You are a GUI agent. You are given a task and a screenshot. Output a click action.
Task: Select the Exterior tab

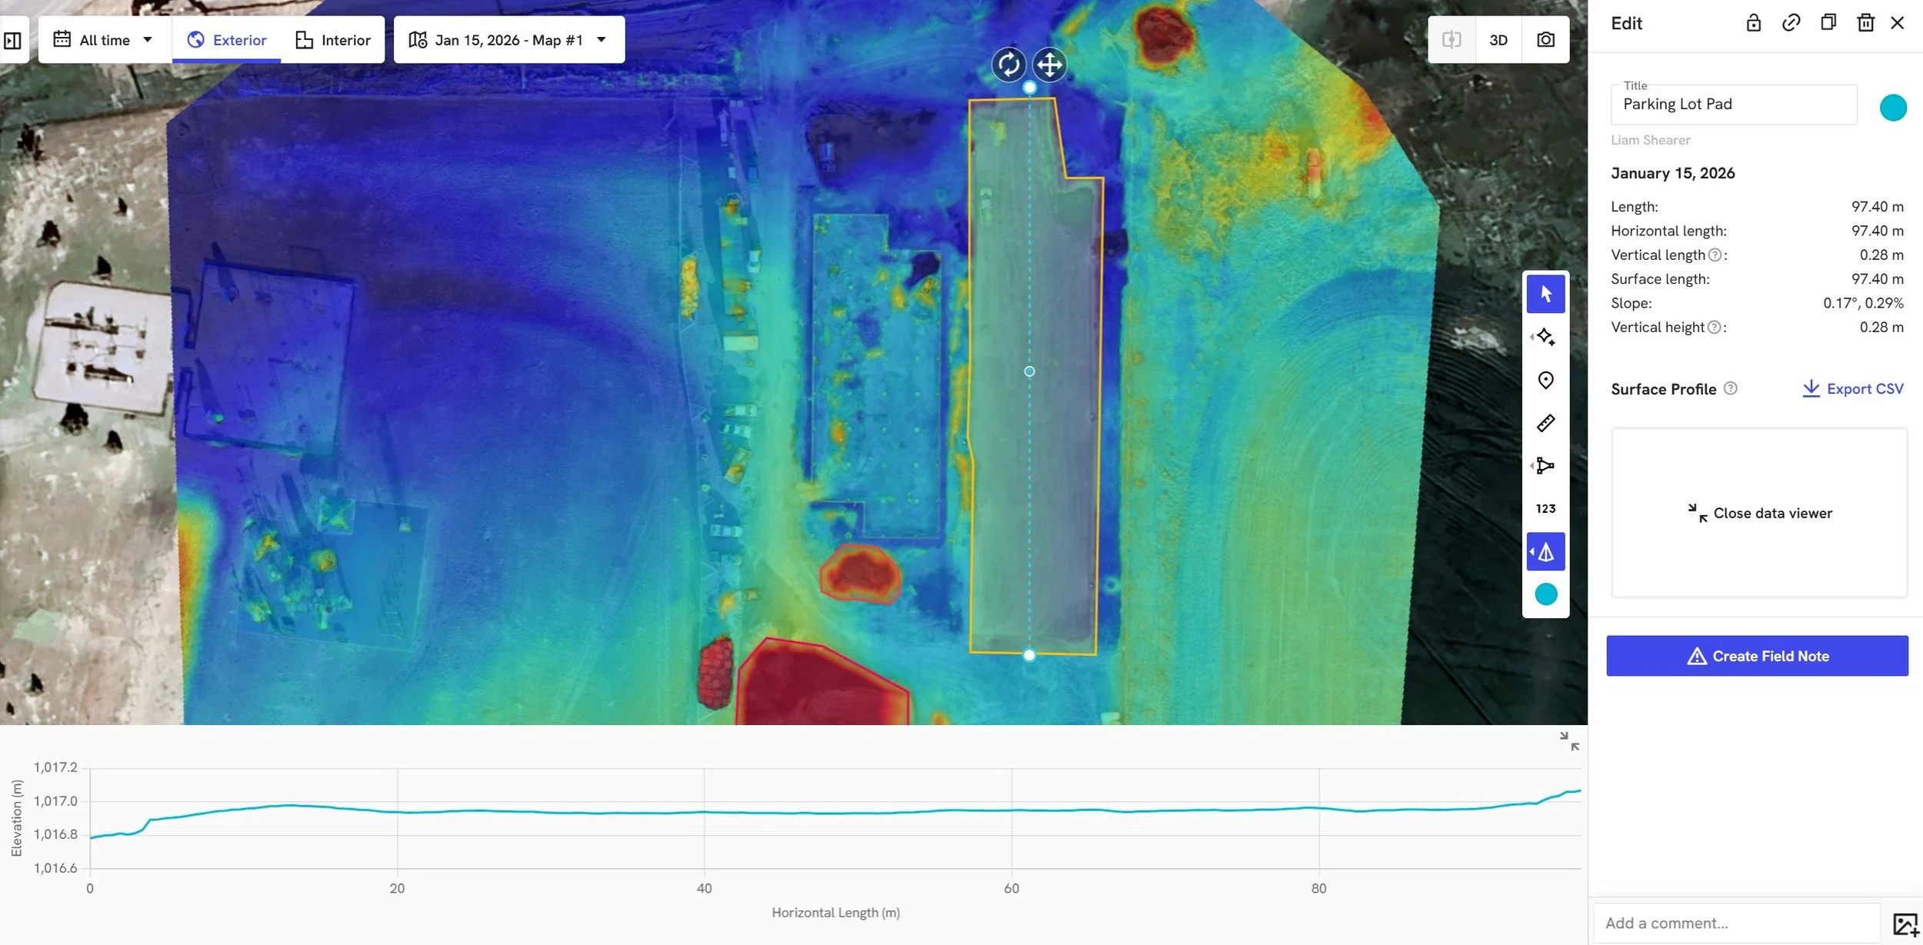[x=226, y=39]
